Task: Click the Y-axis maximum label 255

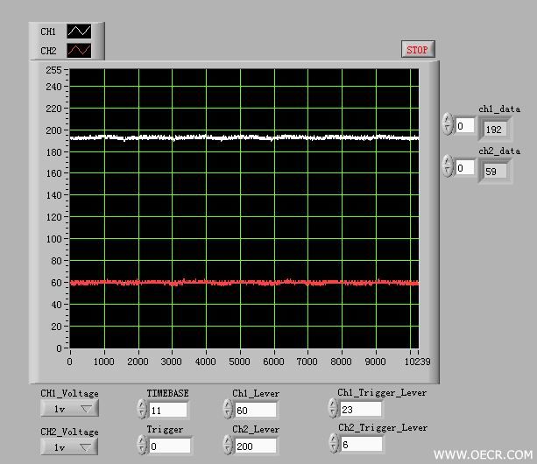Action: (x=53, y=70)
